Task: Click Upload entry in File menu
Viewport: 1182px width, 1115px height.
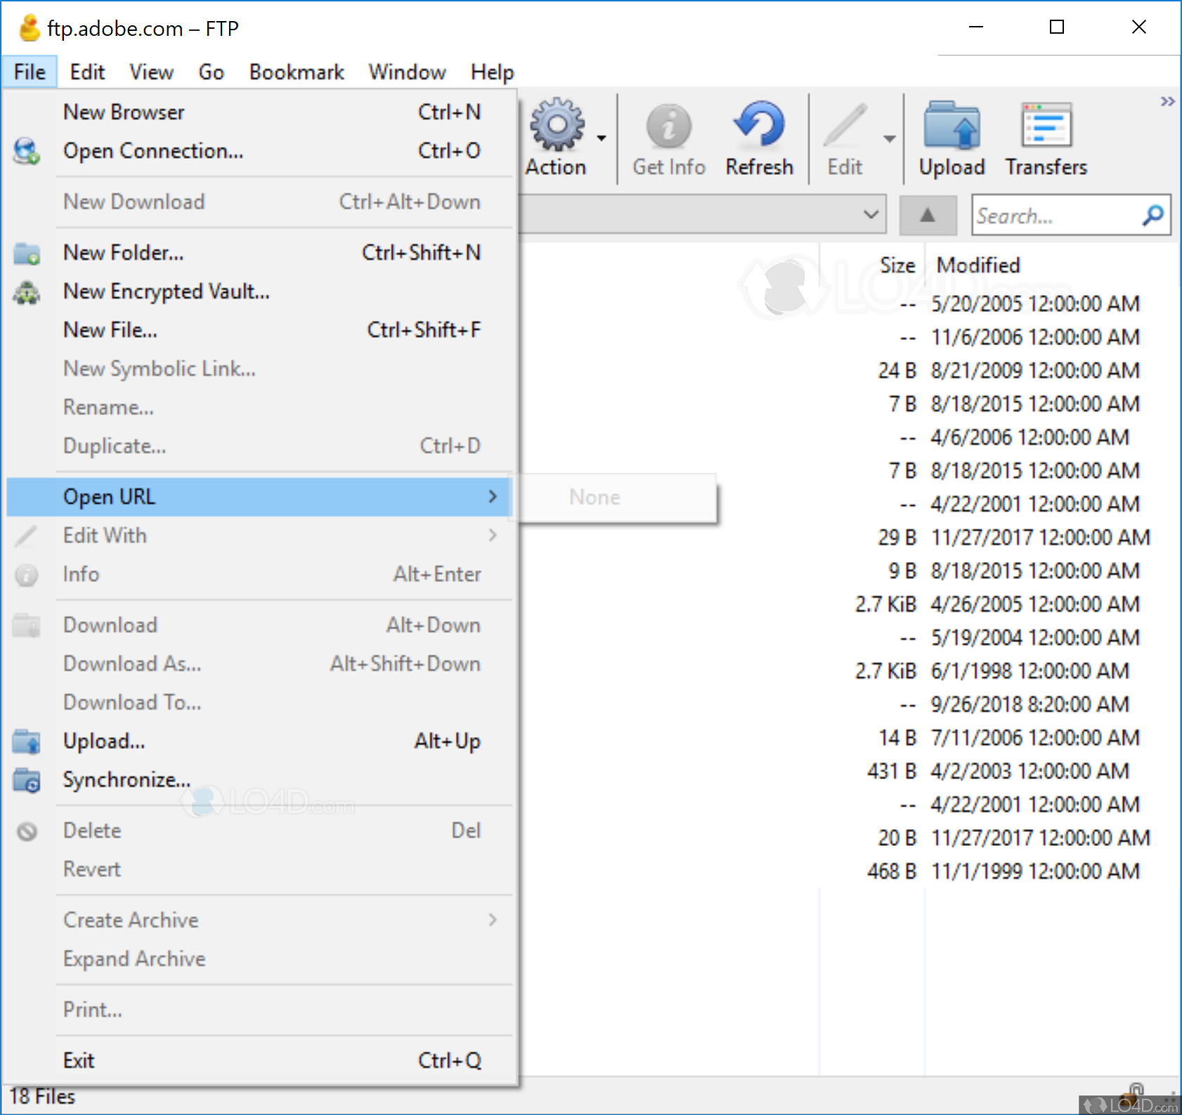Action: click(x=104, y=741)
